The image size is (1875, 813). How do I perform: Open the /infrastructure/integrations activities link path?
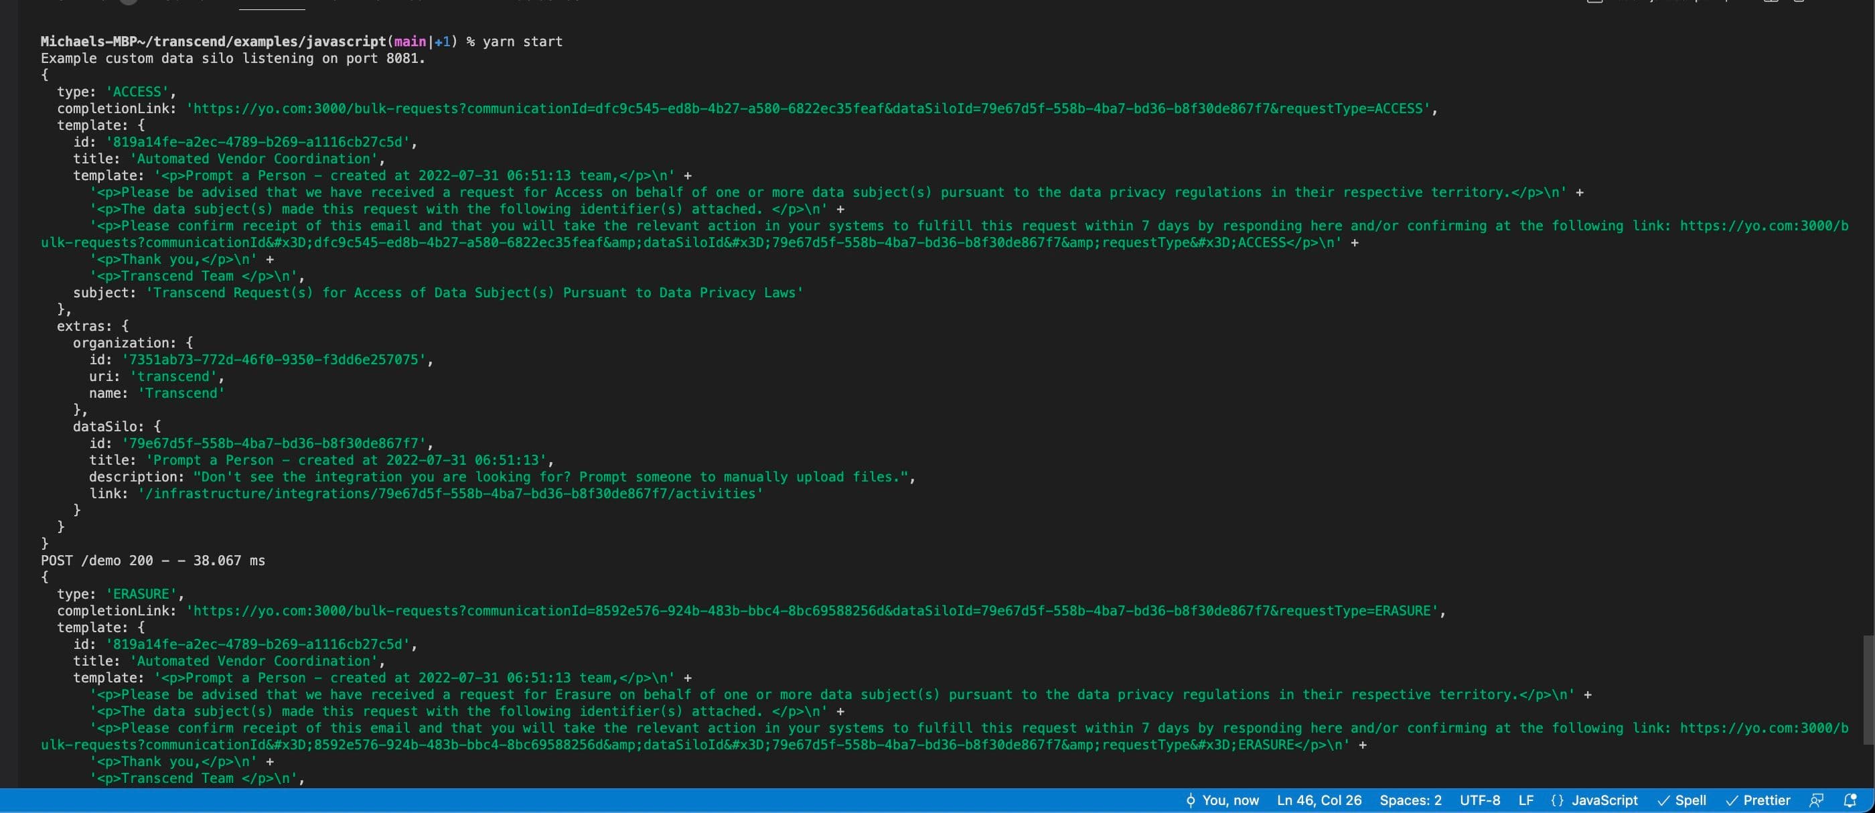point(450,494)
